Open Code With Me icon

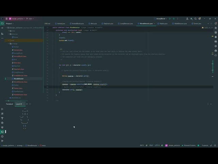pos(187,19)
